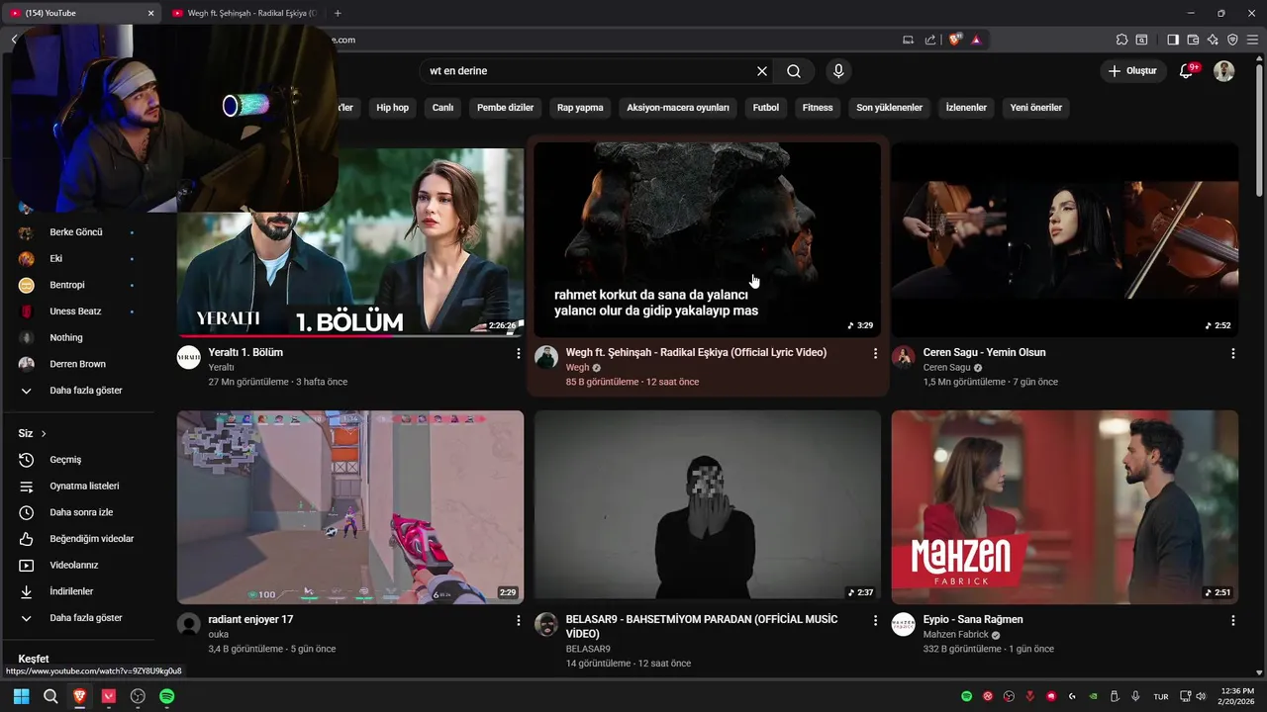
Task: Open browser extensions puzzle icon
Action: pos(1121,40)
